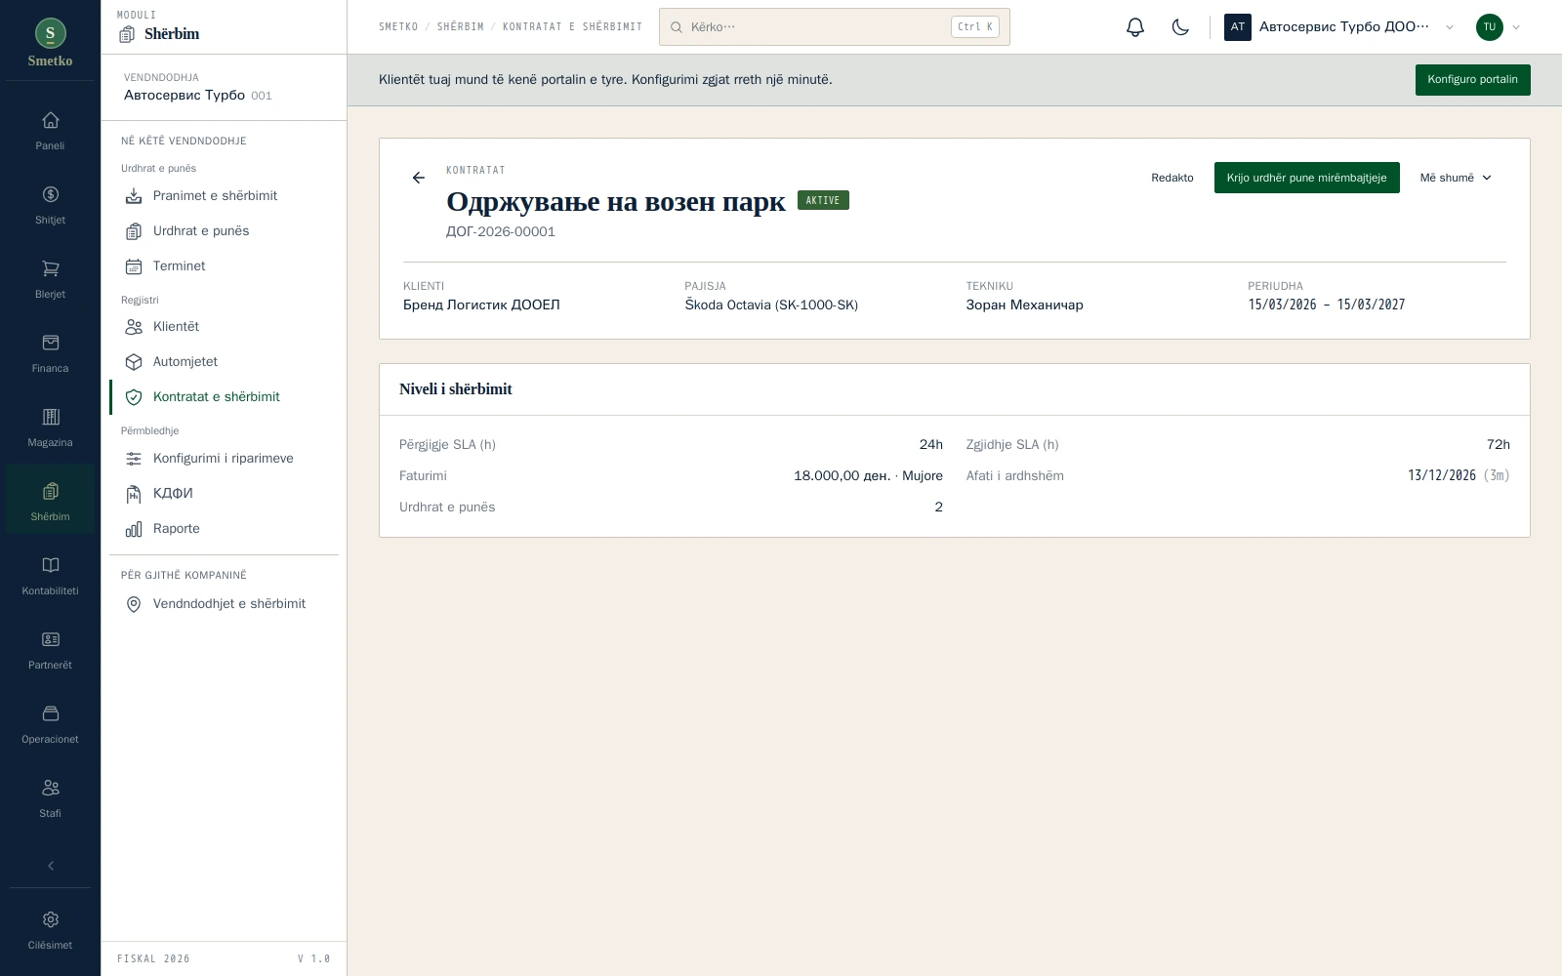Toggle dark mode moon icon
Image resolution: width=1562 pixels, height=976 pixels.
(x=1180, y=27)
